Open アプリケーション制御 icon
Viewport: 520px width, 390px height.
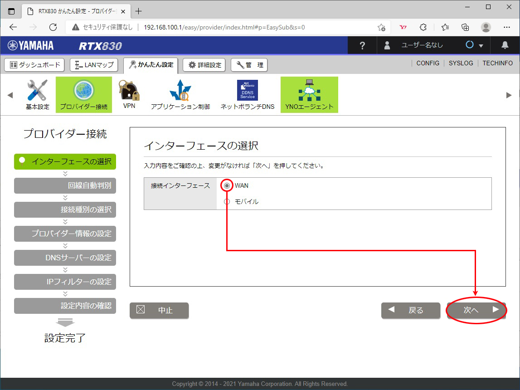(x=180, y=90)
